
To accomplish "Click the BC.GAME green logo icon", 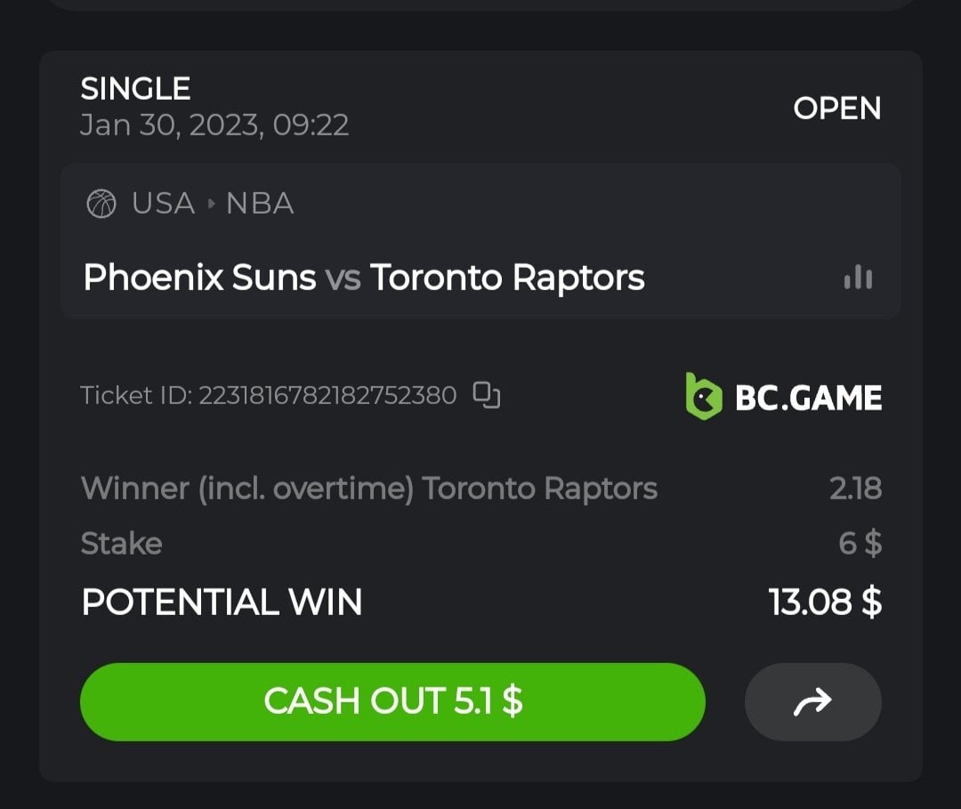I will 703,396.
